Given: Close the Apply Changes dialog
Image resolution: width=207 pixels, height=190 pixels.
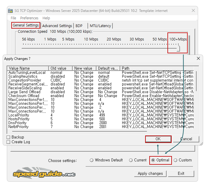Looking at the screenshot, I should tap(198, 58).
